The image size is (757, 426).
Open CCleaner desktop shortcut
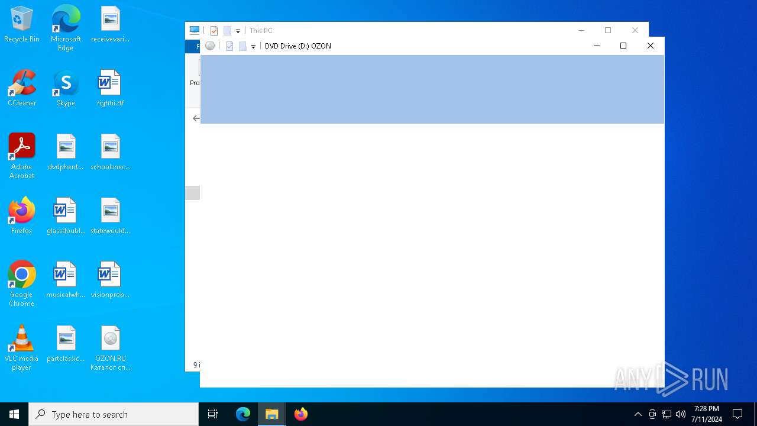click(x=22, y=89)
